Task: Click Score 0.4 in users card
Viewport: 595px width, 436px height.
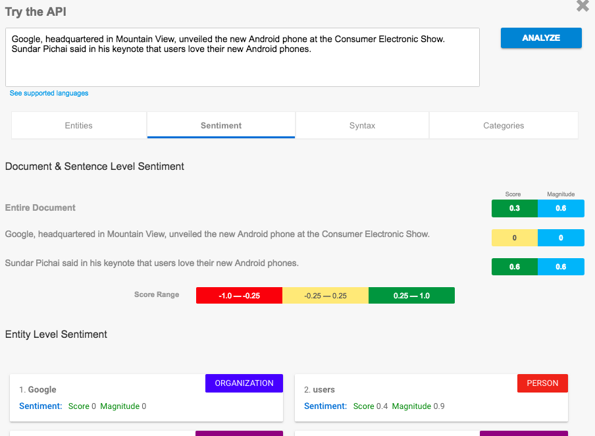Action: pos(371,406)
